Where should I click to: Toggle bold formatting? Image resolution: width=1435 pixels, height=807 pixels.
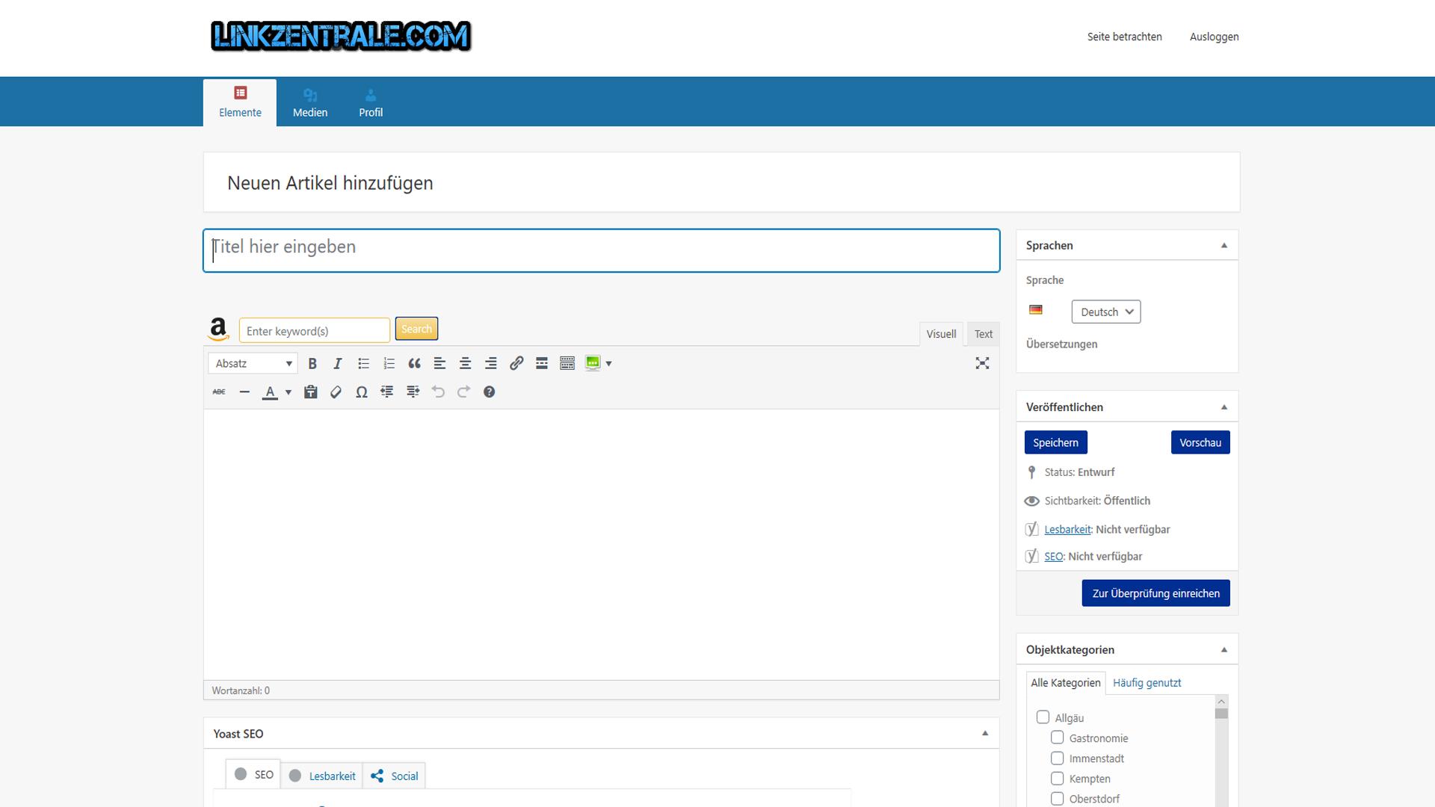tap(312, 363)
